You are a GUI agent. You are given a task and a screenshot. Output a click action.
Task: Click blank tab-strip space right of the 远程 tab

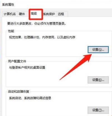[90, 14]
